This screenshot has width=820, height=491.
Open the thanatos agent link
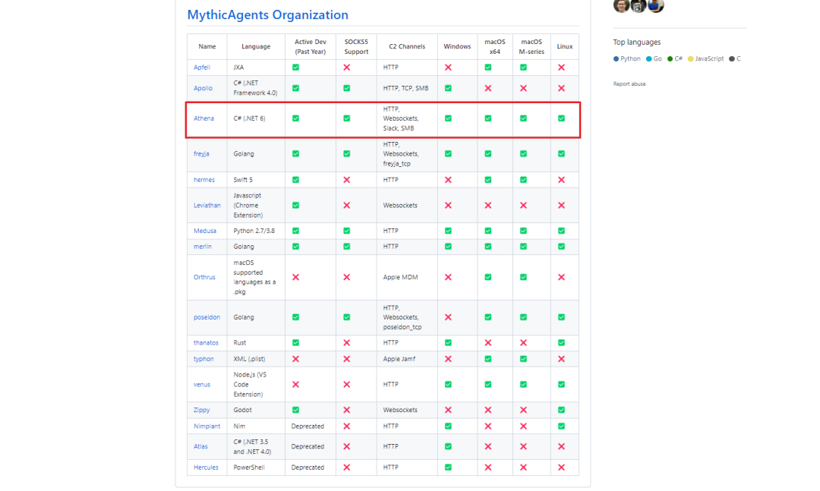pyautogui.click(x=206, y=343)
